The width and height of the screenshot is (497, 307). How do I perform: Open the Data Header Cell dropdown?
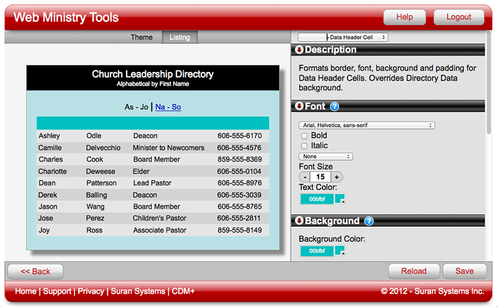tap(343, 37)
